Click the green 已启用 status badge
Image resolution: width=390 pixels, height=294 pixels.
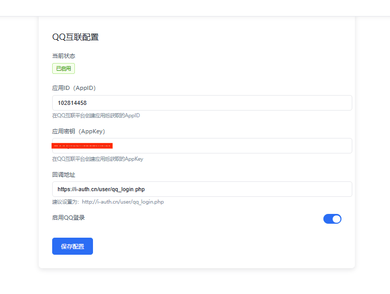64,68
